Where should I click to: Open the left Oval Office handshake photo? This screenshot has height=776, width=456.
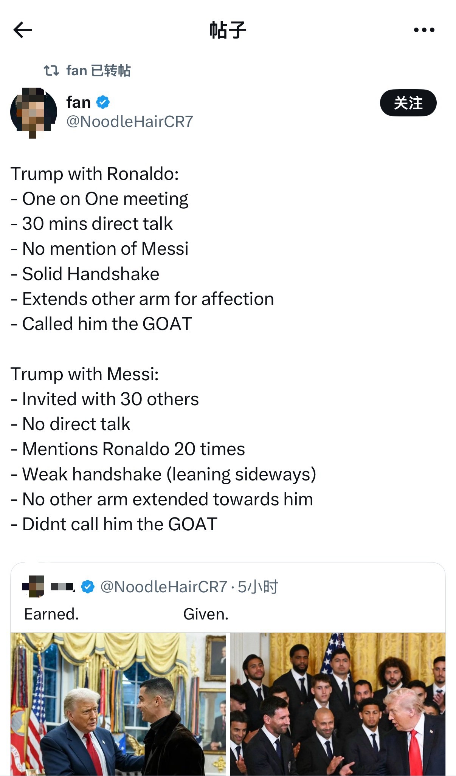coord(118,704)
